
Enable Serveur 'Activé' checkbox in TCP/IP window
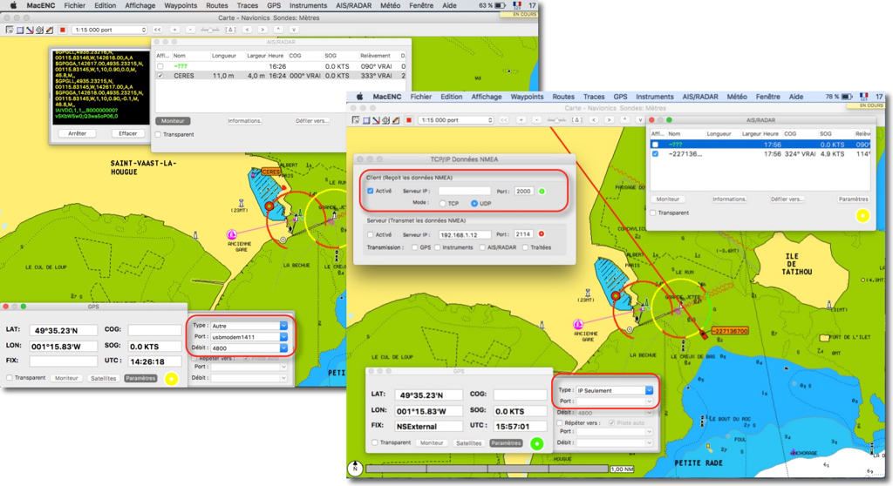[x=371, y=234]
